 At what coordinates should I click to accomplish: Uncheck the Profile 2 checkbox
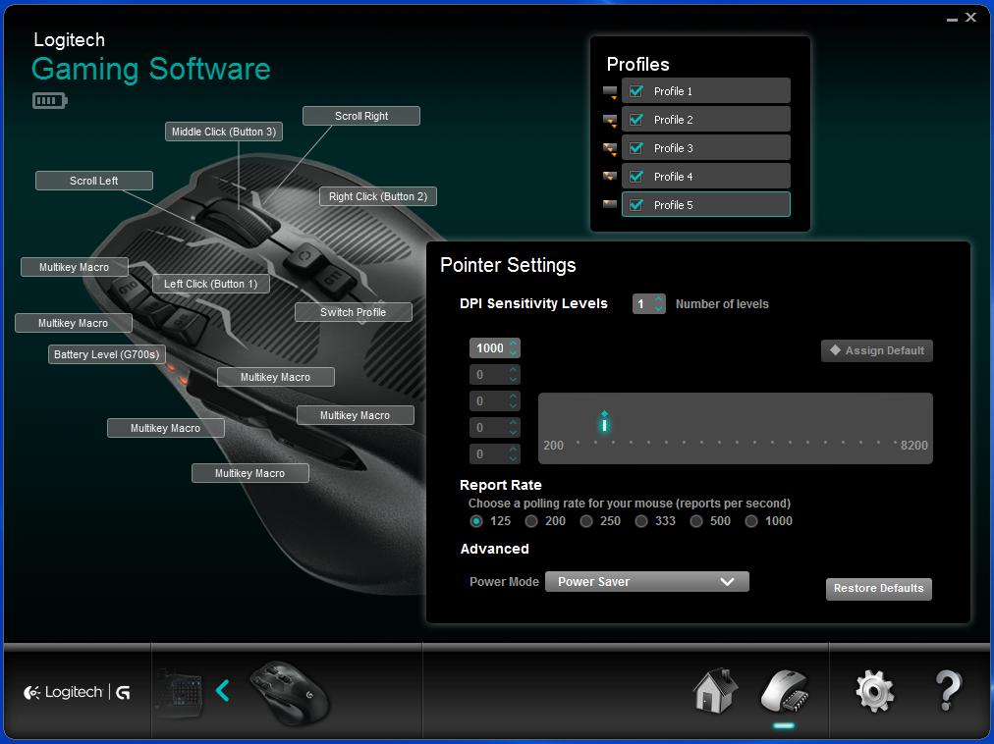636,120
